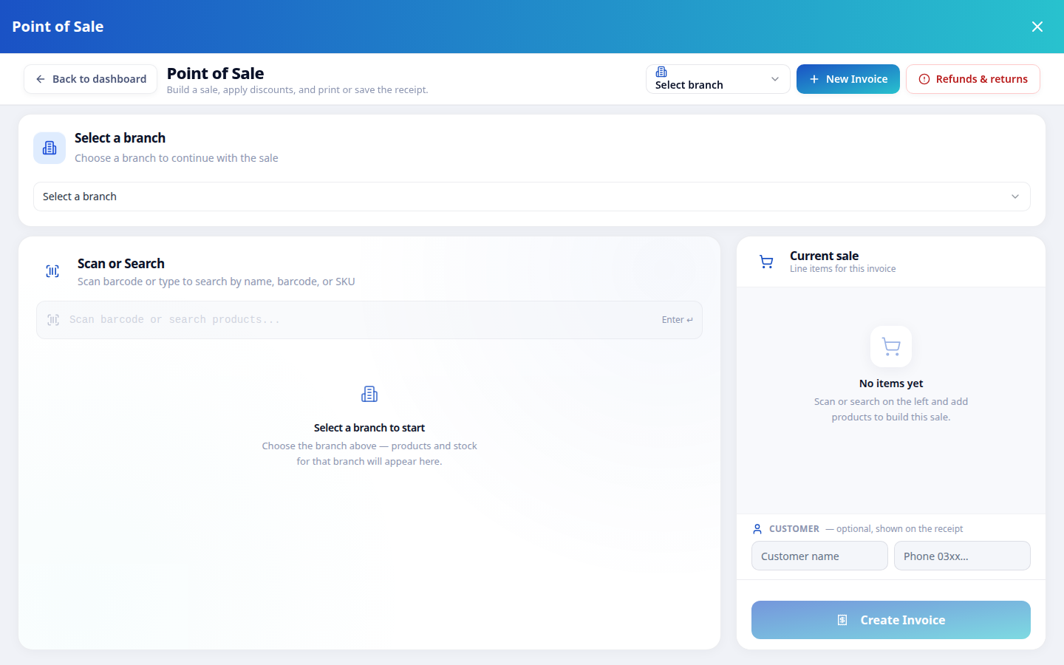Click 'Choose a branch to continue with the sale' text
The width and height of the screenshot is (1064, 665).
click(177, 158)
